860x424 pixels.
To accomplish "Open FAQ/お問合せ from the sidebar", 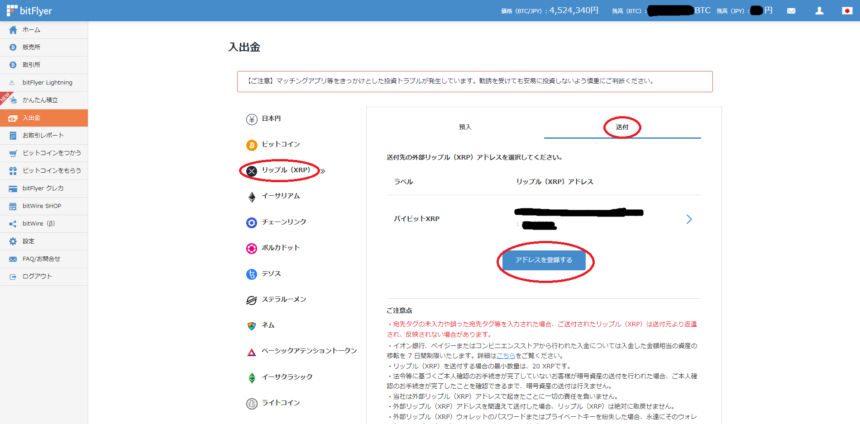I will pyautogui.click(x=44, y=259).
